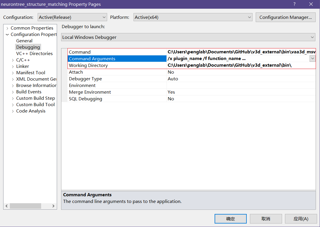This screenshot has width=320, height=227.
Task: Click the tree's horizontal scrollbar right arrow
Action: coord(53,206)
